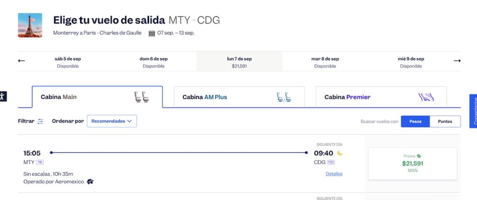Screen dimensions: 477x200
Task: Click the calendar icon beside travel dates
Action: 152,33
